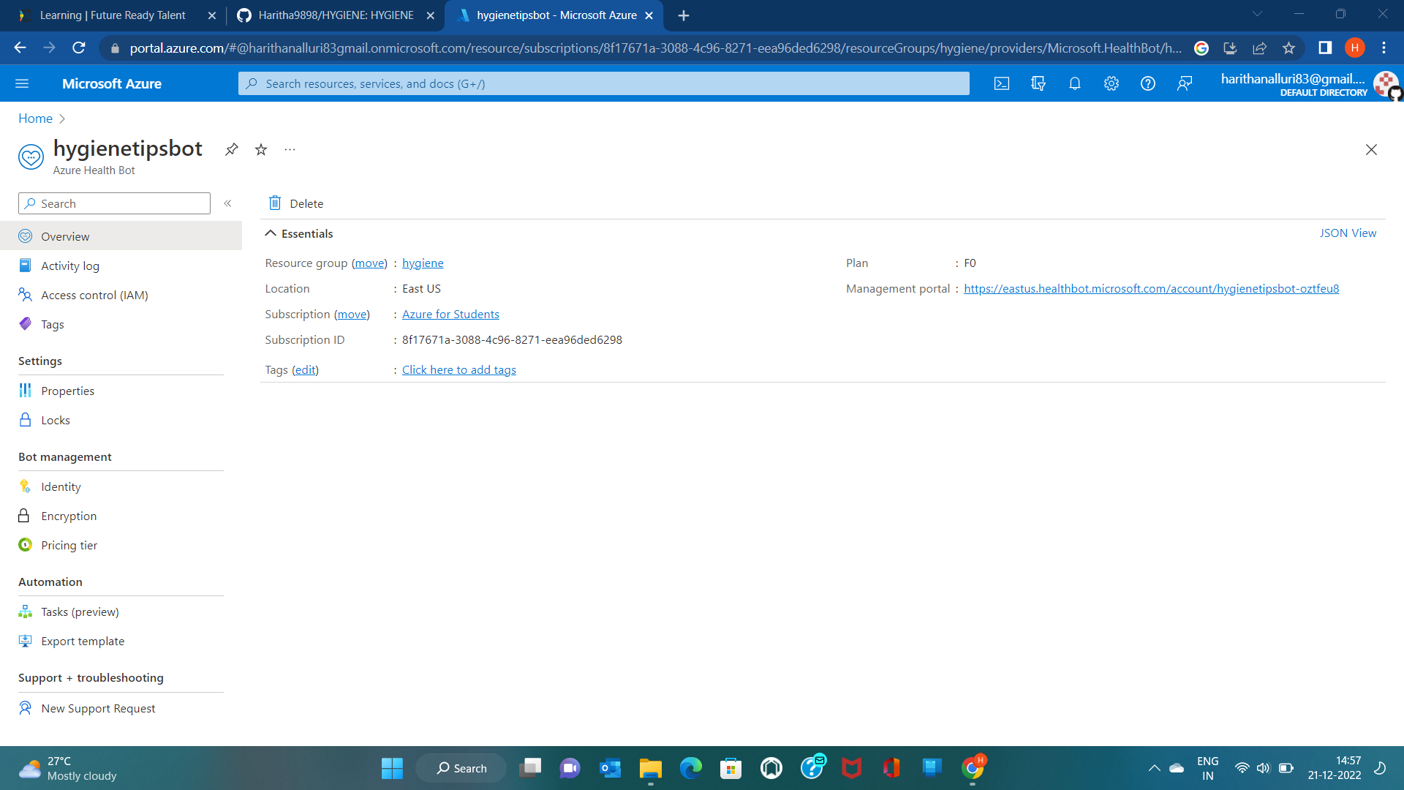Click the Help question mark icon
The width and height of the screenshot is (1404, 790).
(x=1147, y=84)
